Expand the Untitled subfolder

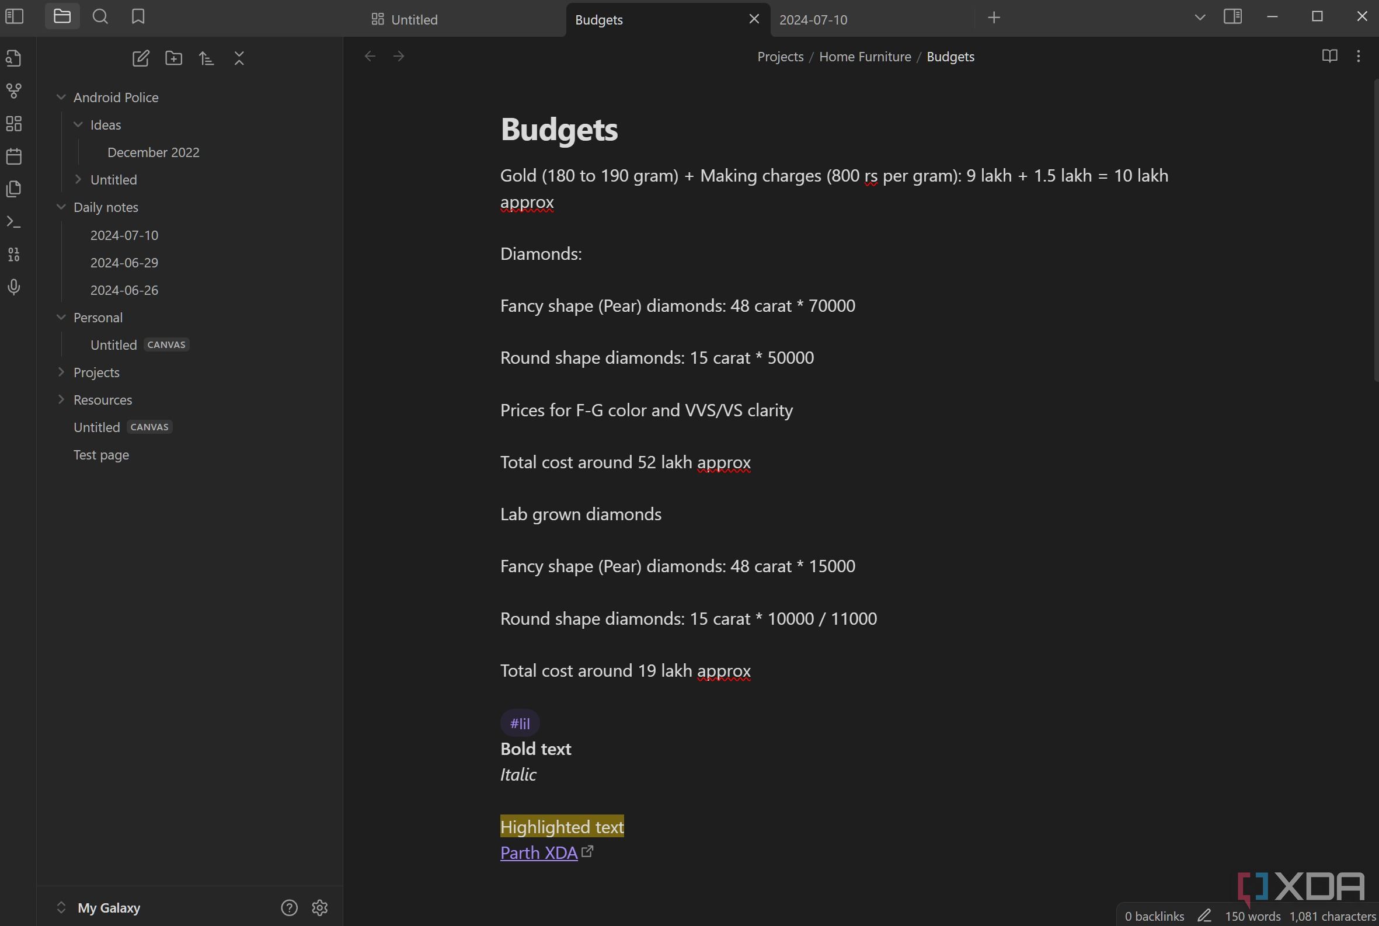78,179
